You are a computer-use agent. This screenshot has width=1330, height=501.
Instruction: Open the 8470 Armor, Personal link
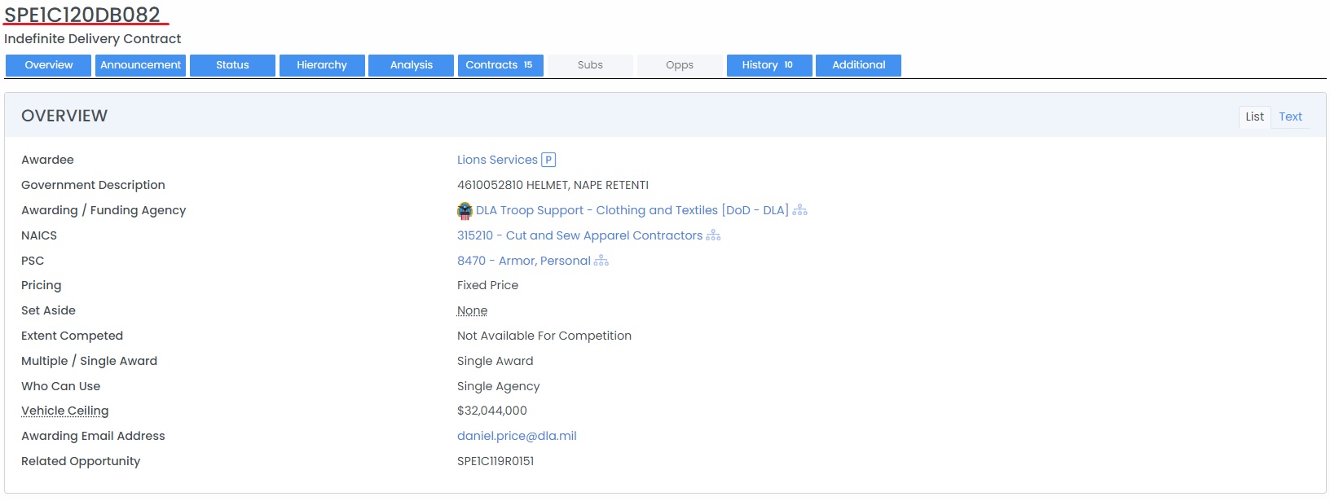pyautogui.click(x=524, y=261)
